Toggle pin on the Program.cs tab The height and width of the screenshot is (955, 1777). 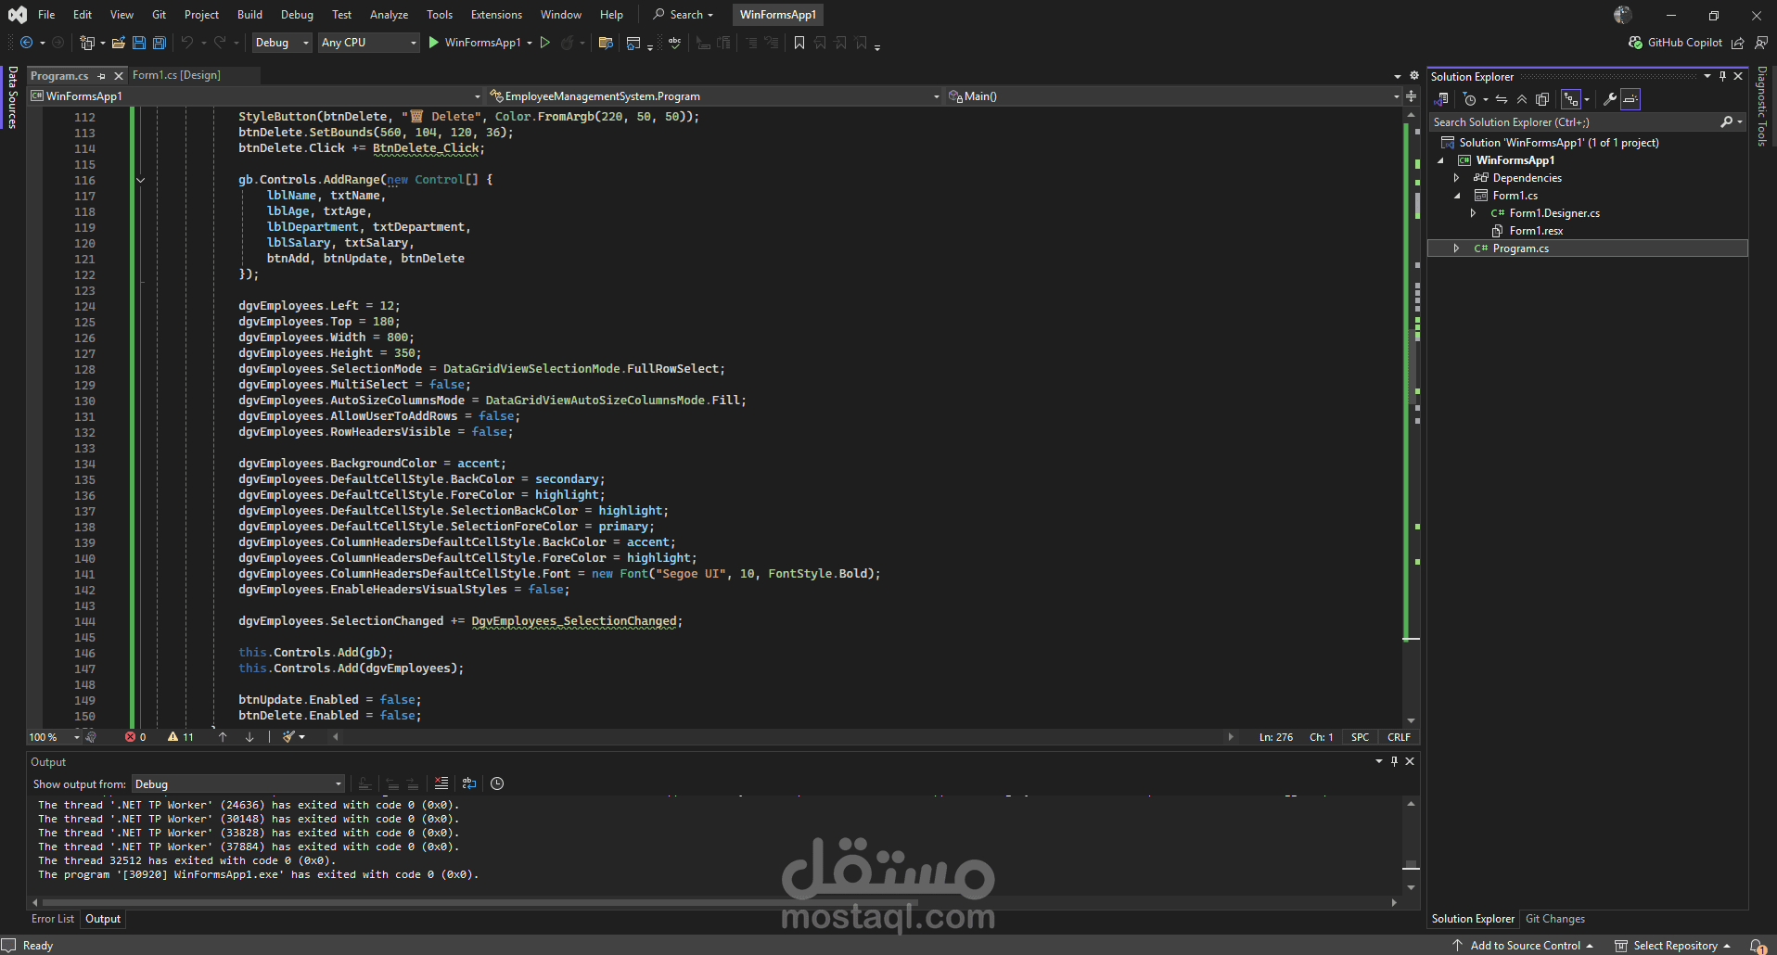coord(102,76)
